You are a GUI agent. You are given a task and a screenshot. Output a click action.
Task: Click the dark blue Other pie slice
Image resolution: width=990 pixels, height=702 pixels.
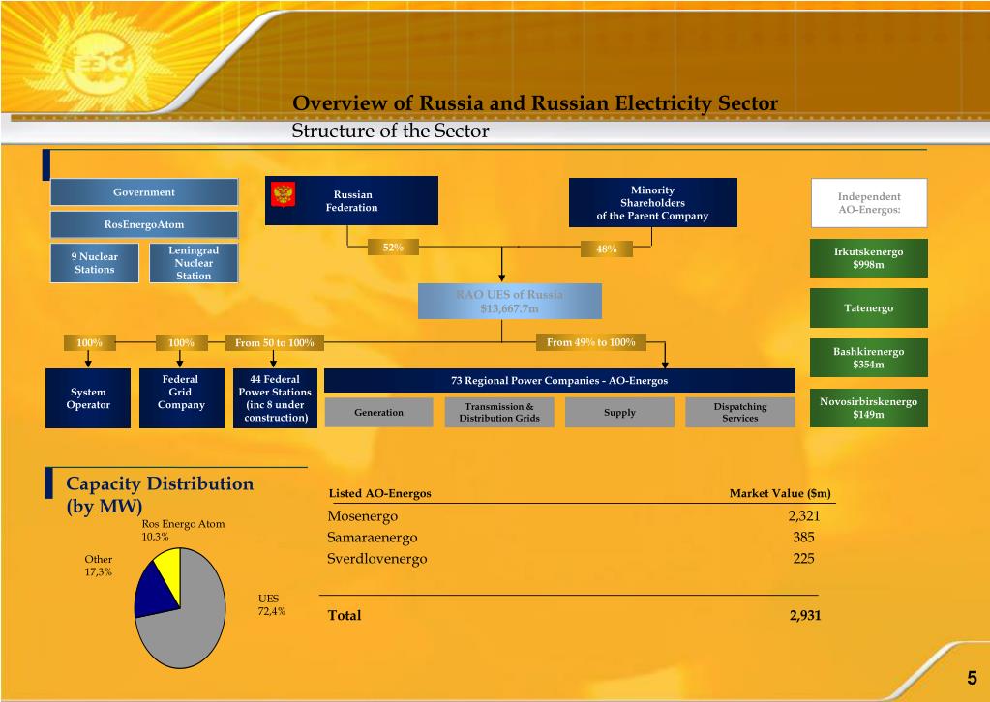pos(155,593)
